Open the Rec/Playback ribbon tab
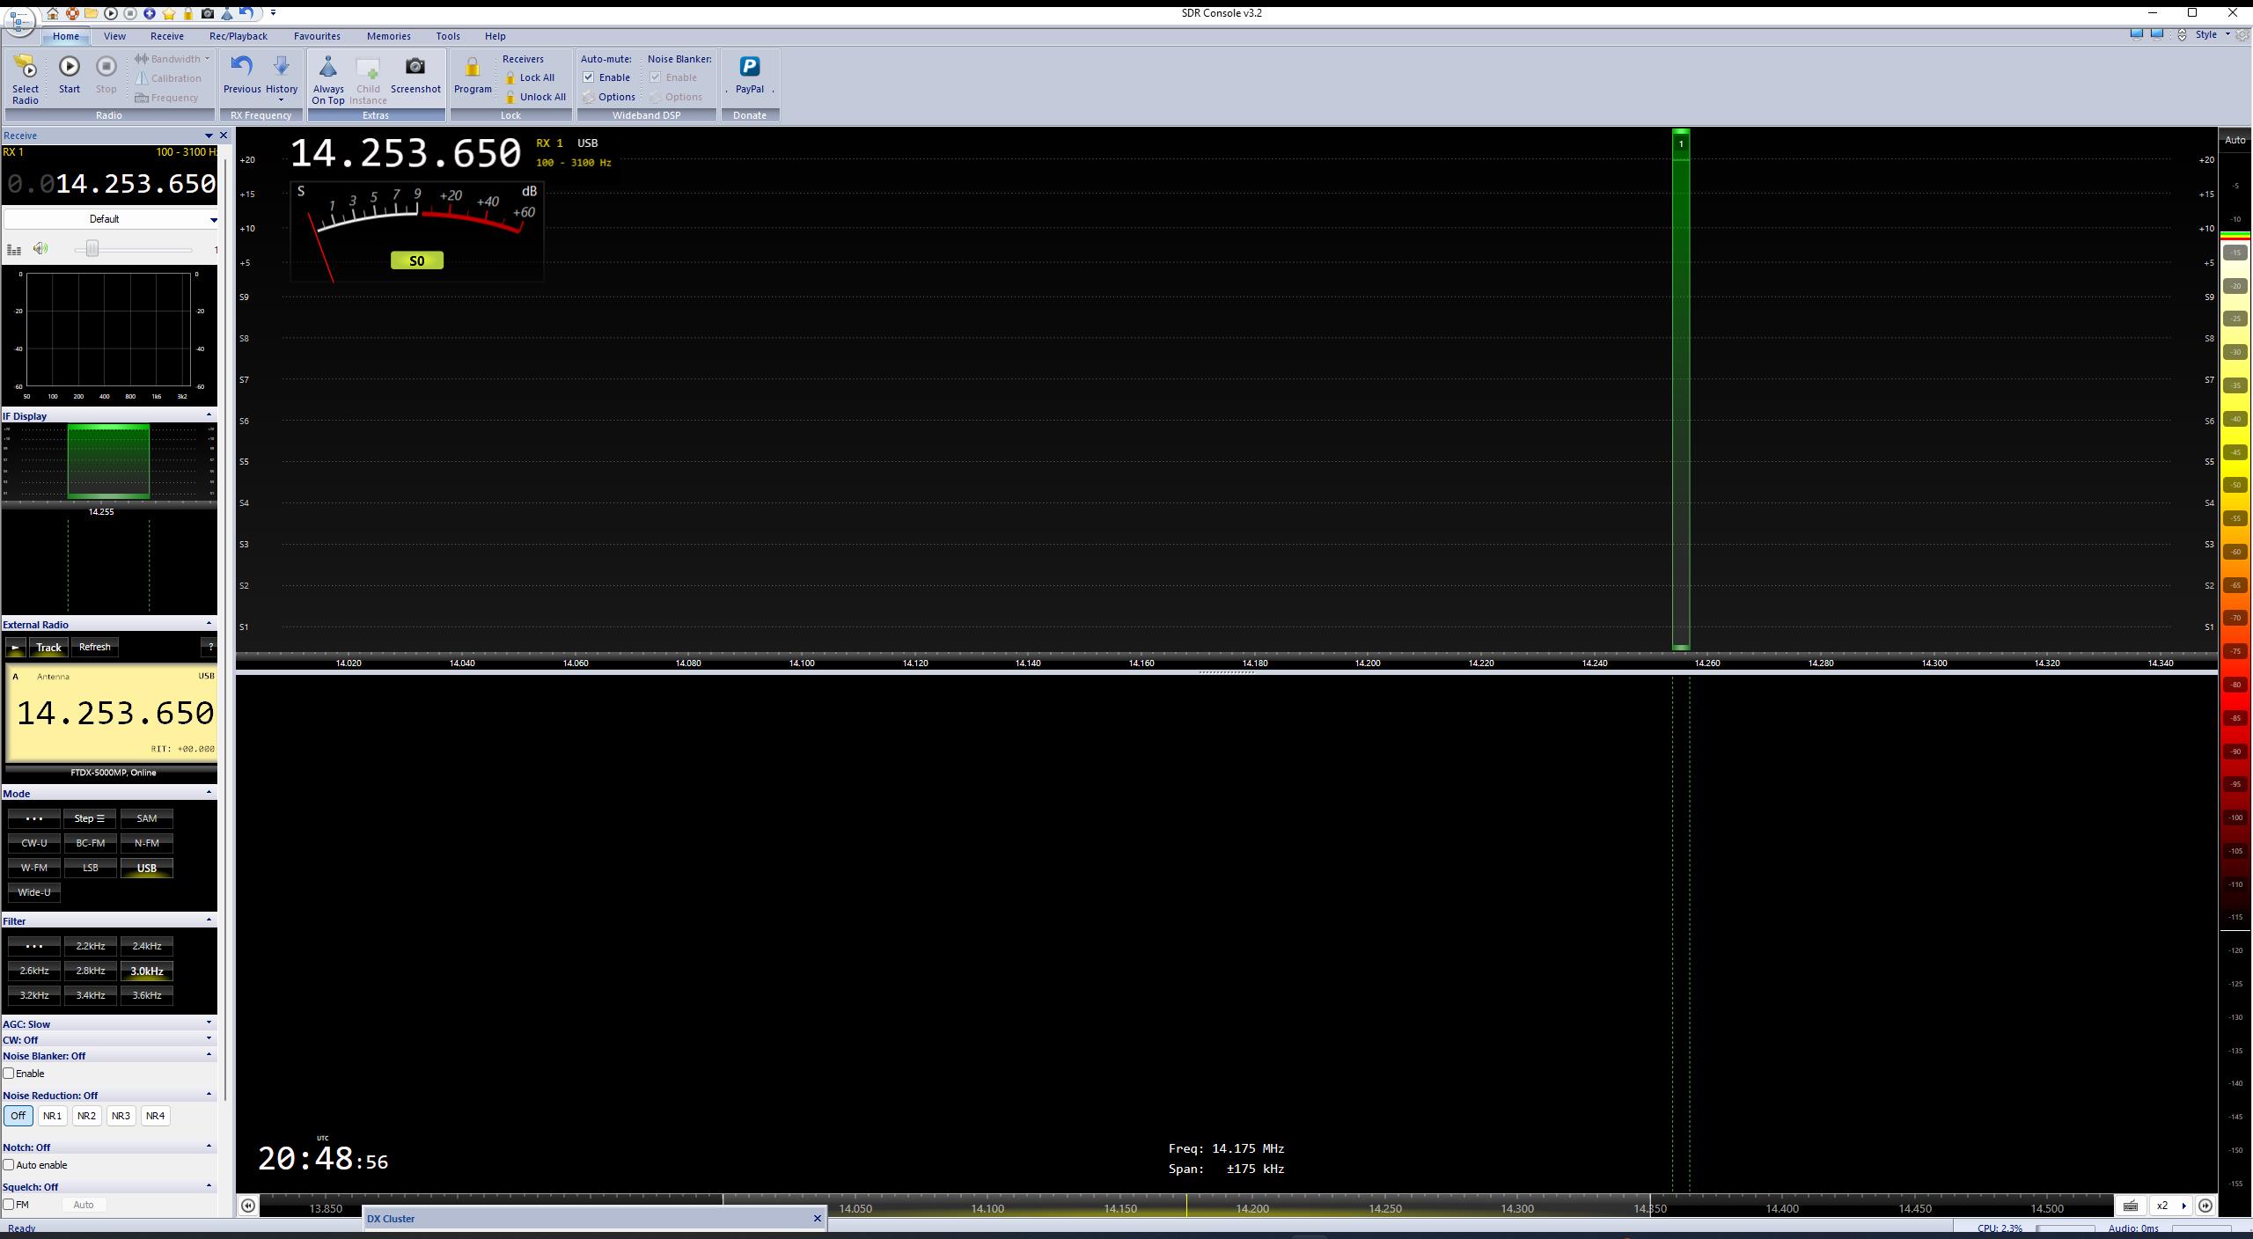2253x1239 pixels. click(238, 36)
